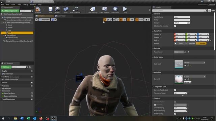Click the Perspective view button
216x121 pixels.
pyautogui.click(x=44, y=20)
